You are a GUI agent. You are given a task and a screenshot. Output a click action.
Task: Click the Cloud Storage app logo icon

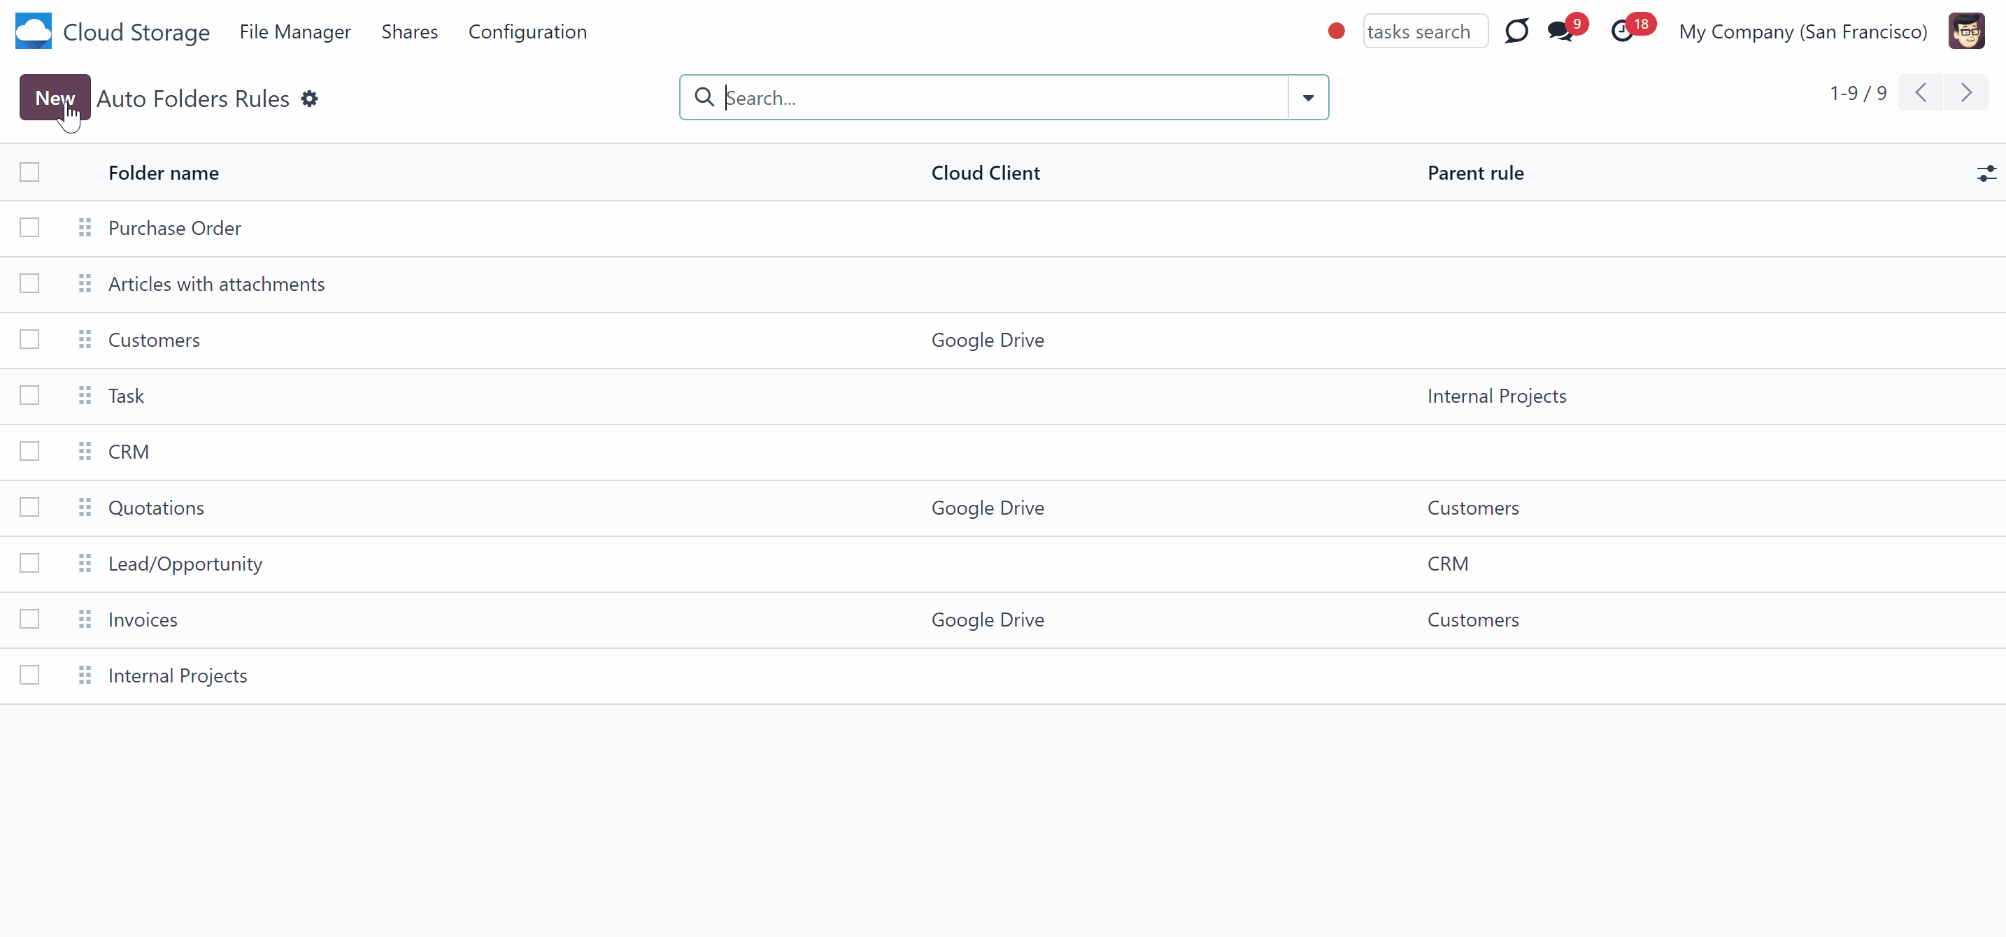[34, 31]
